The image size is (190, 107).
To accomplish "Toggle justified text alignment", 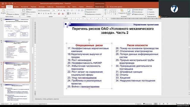I will (75, 13).
